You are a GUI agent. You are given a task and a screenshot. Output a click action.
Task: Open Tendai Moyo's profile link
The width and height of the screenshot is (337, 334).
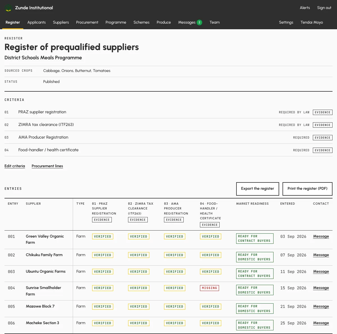click(x=312, y=22)
